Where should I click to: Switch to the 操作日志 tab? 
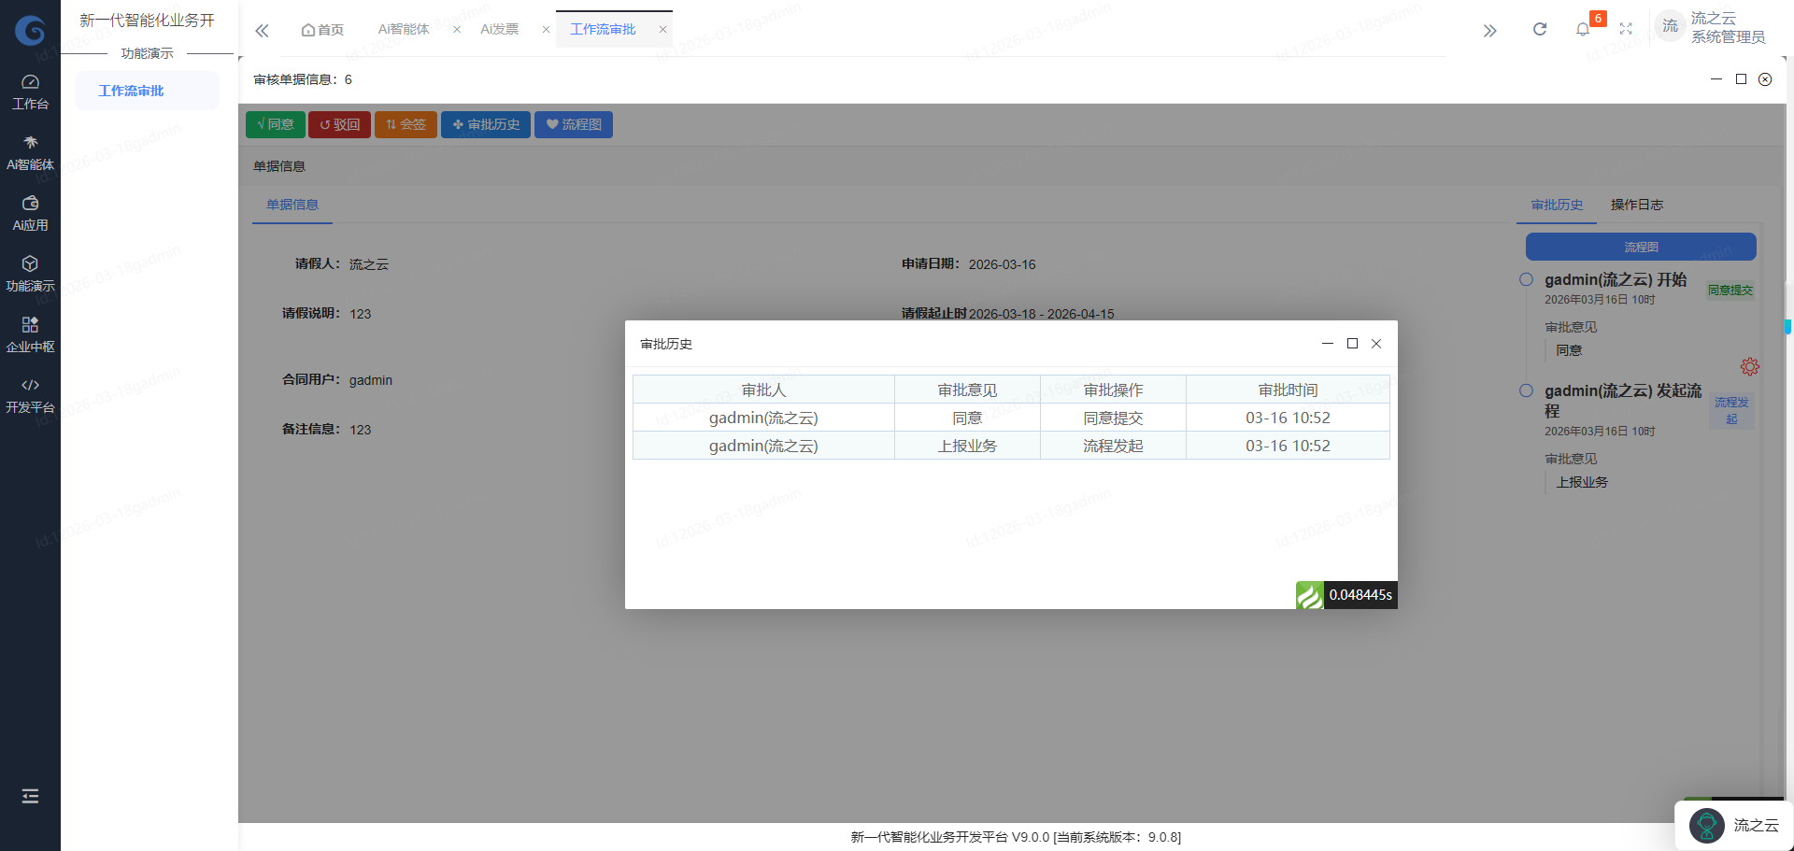[x=1636, y=205]
